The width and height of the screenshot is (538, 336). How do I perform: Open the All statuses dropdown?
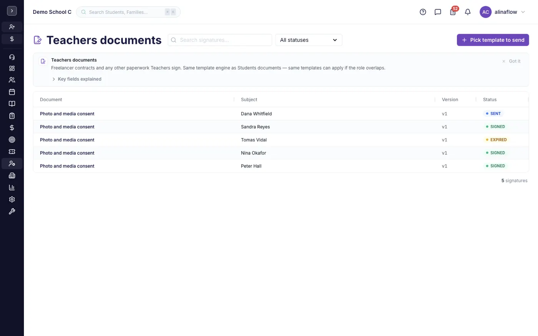point(309,40)
